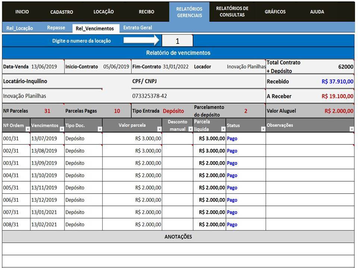Open the INICIO menu tab
This screenshot has width=358, height=268.
click(x=22, y=12)
